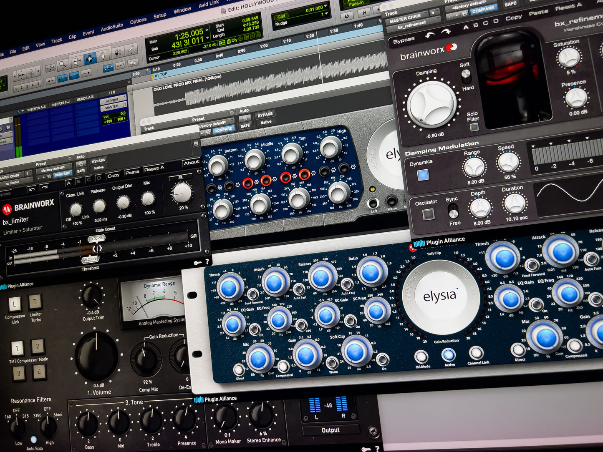The width and height of the screenshot is (603, 452).
Task: Click bx_limiter plus preset icon
Action: click(43, 178)
